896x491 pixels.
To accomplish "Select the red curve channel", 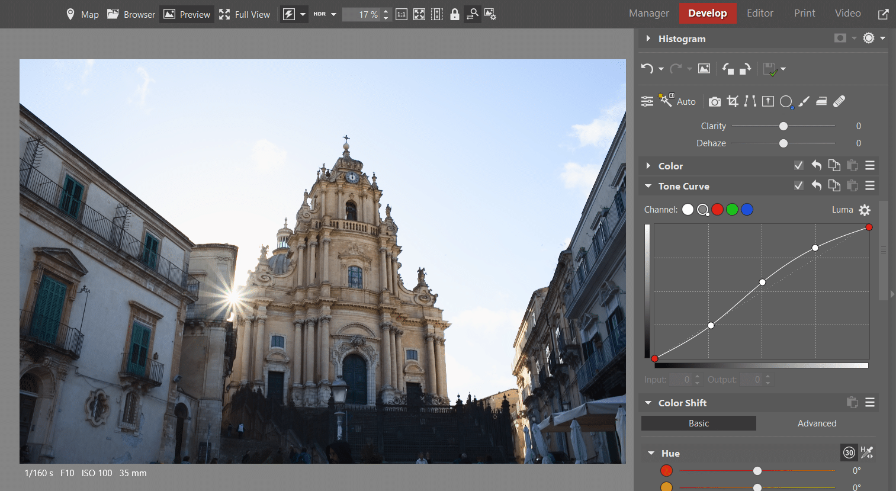I will [x=718, y=209].
